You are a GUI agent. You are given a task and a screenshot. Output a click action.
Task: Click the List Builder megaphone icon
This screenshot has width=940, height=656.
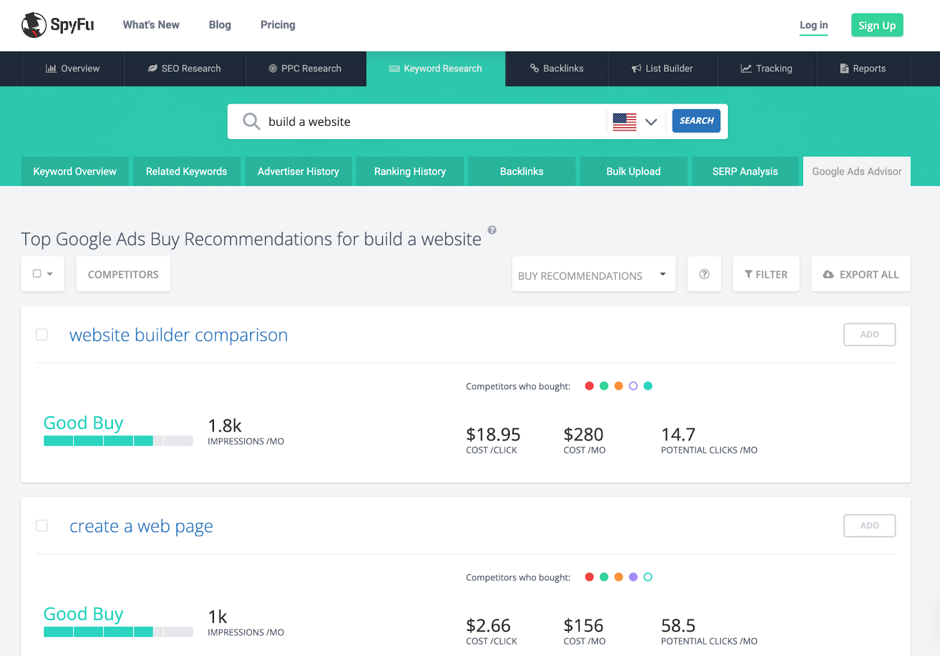pyautogui.click(x=636, y=69)
